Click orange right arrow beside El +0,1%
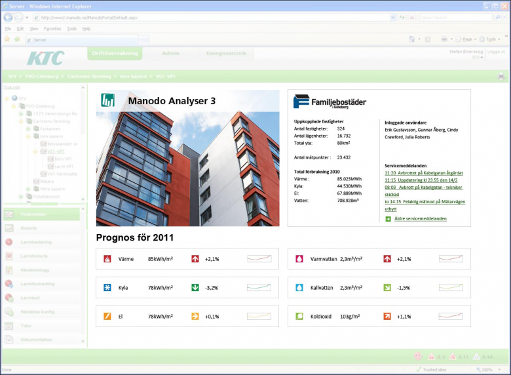Screen dimensions: 511x375 pyautogui.click(x=195, y=316)
